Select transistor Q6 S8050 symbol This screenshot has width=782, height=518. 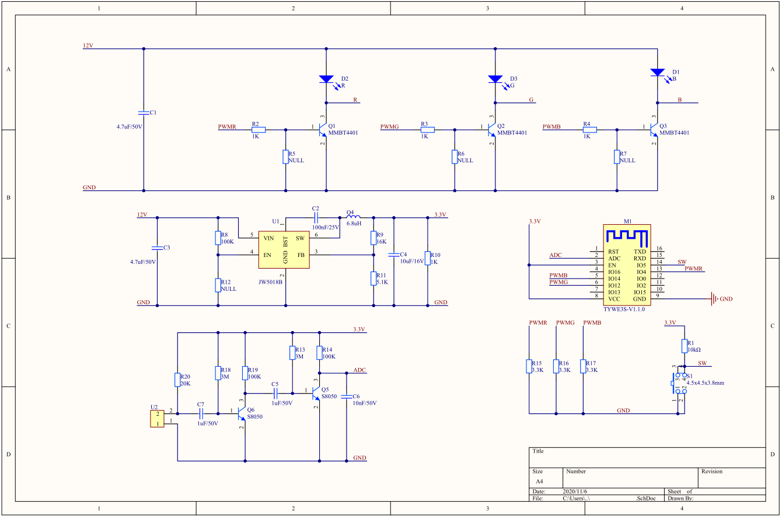[x=240, y=414]
